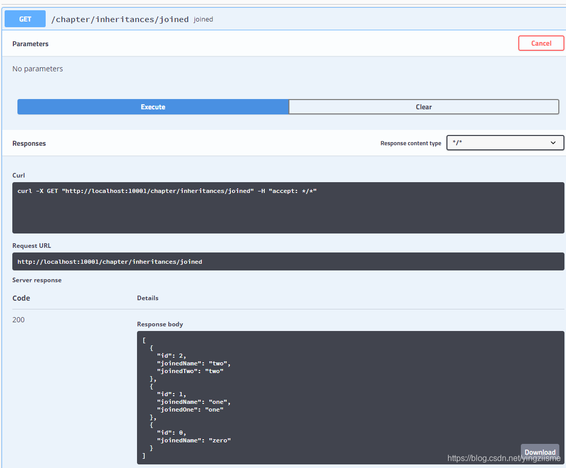566x468 pixels.
Task: Click the Response body label
Action: [160, 324]
